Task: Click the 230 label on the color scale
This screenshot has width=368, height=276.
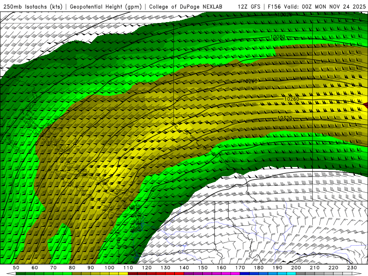Action: (352, 268)
